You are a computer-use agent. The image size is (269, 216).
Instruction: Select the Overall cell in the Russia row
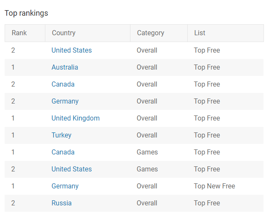coord(147,203)
